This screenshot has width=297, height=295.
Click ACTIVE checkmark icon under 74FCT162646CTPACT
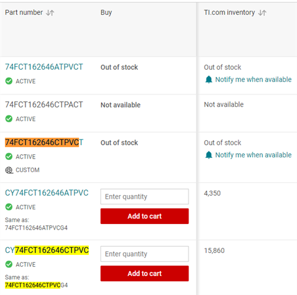point(9,118)
